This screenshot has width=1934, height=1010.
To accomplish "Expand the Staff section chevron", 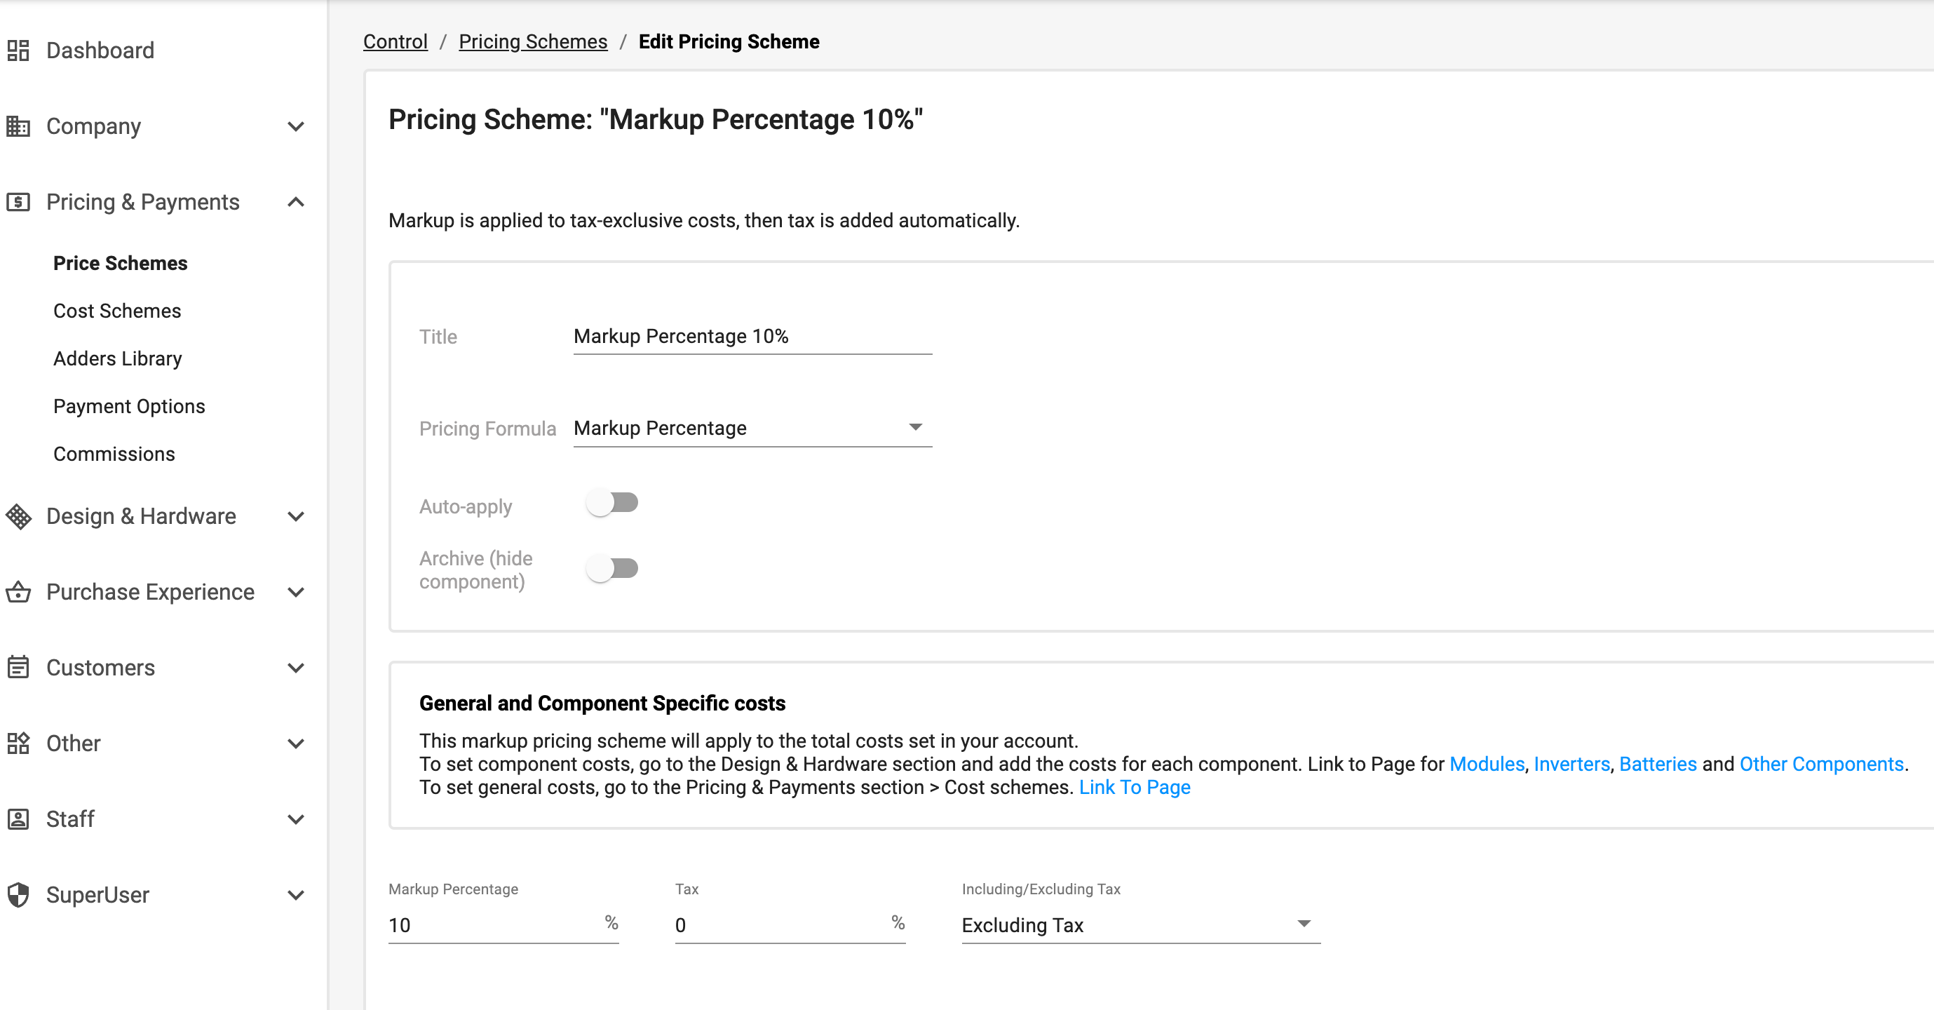I will [296, 819].
